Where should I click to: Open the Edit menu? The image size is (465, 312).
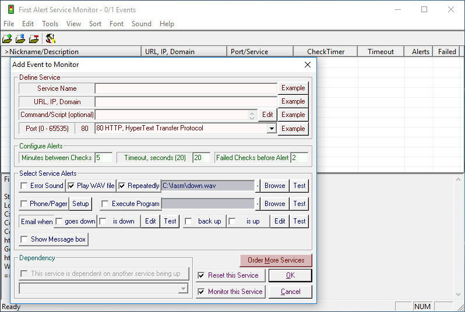tap(28, 24)
